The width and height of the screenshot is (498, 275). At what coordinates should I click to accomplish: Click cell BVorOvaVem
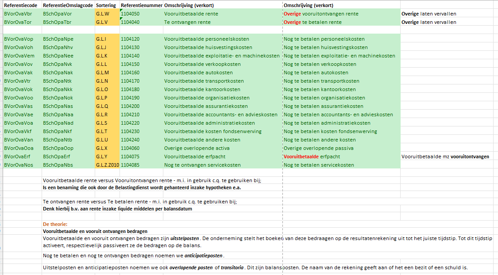click(22, 56)
